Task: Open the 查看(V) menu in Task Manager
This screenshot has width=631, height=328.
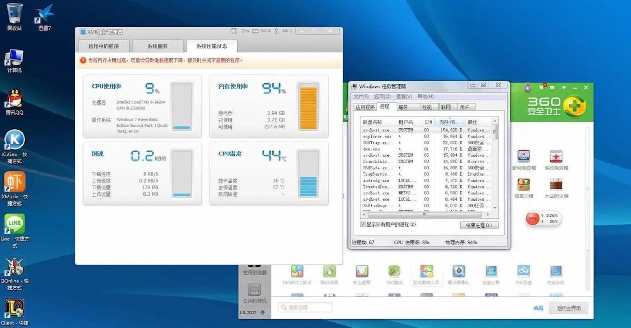Action: click(404, 96)
